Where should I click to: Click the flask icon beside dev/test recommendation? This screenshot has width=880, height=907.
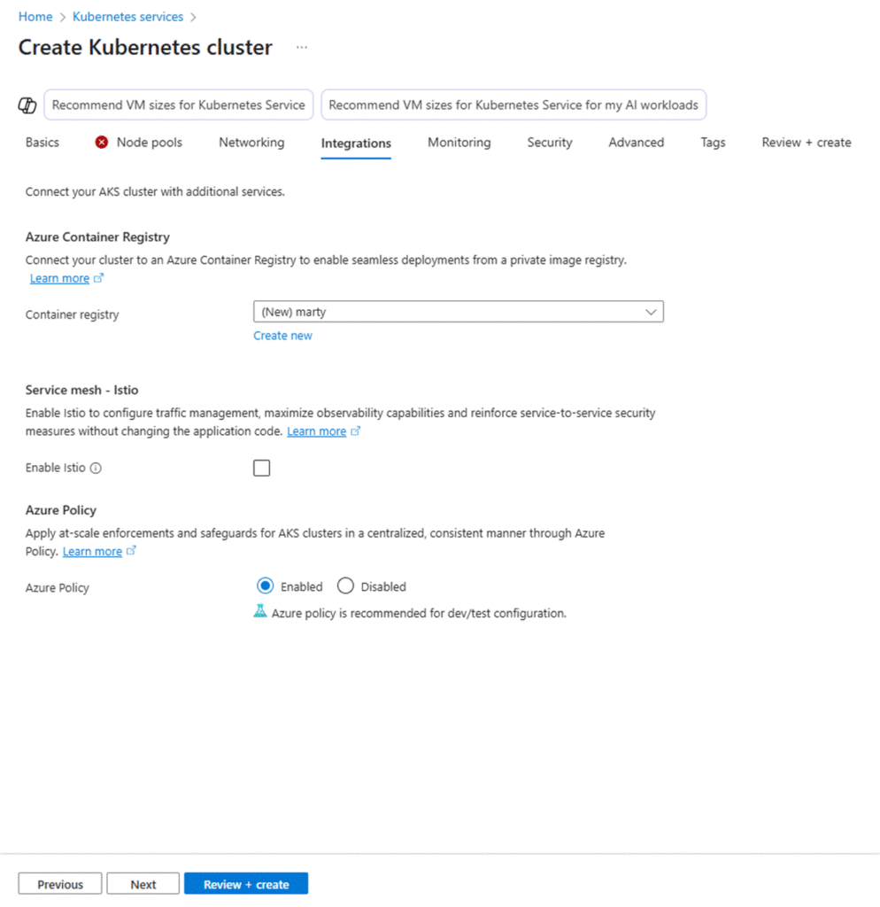coord(260,611)
